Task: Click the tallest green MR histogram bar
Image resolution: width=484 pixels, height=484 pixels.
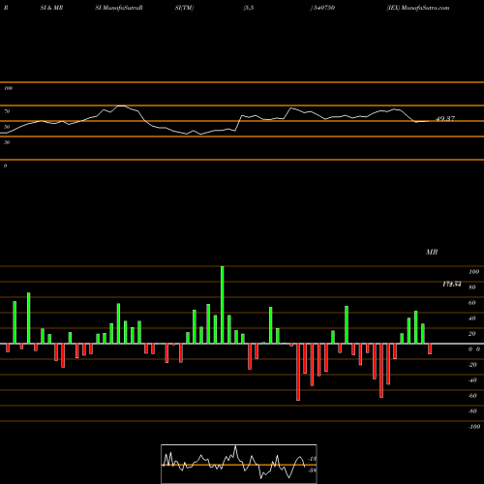Action: pos(223,305)
